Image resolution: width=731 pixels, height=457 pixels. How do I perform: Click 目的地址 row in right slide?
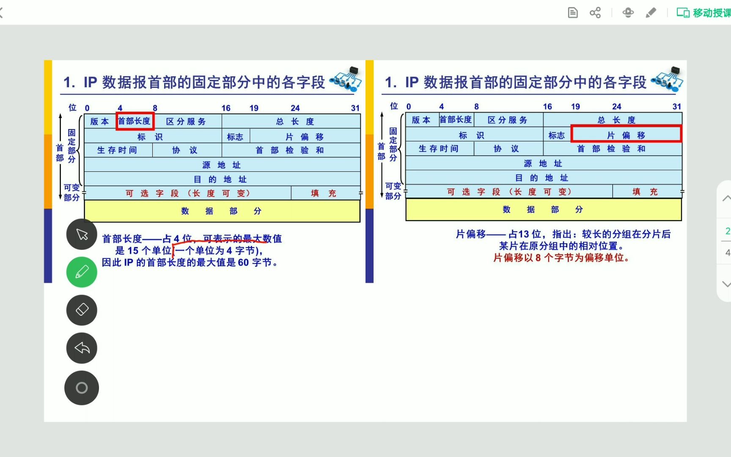click(x=544, y=177)
